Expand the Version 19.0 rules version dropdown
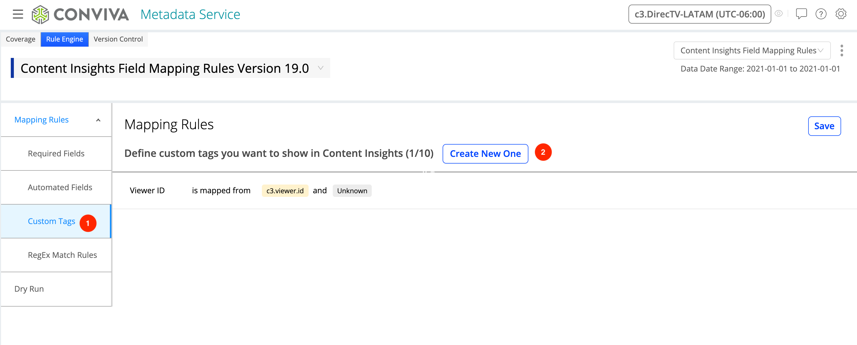The image size is (857, 345). click(320, 68)
